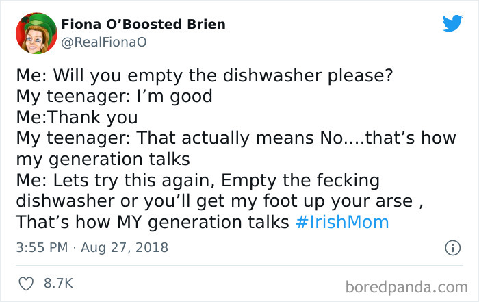The height and width of the screenshot is (302, 479).
Task: View the 8.7K likes count
Action: click(x=58, y=283)
